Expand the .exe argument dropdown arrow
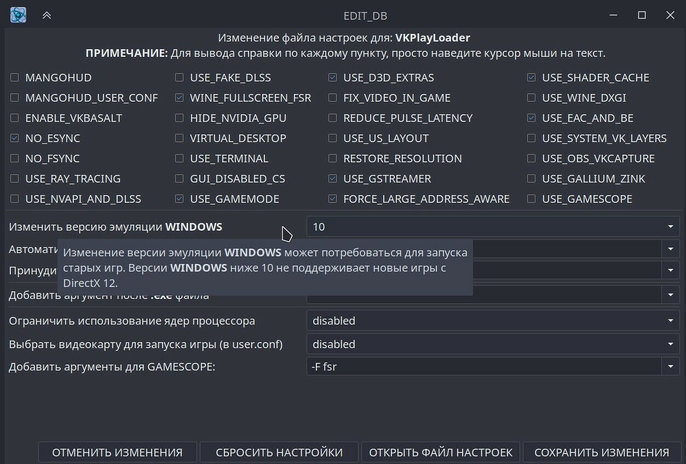The image size is (686, 464). click(x=671, y=295)
